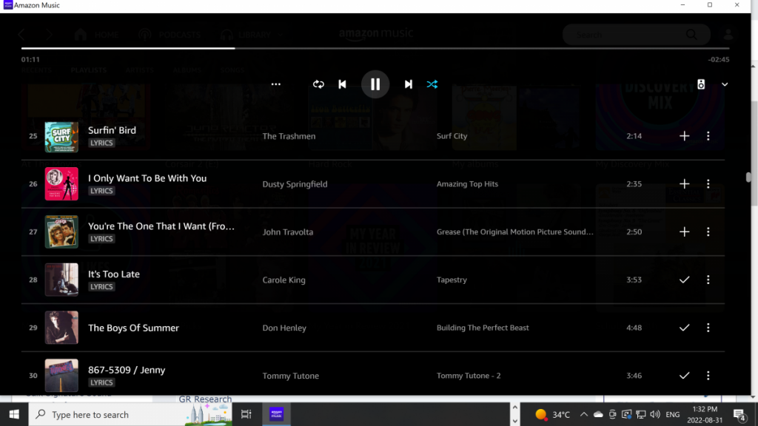Play the song The Boys Of Summer
This screenshot has height=426, width=758.
(x=133, y=328)
